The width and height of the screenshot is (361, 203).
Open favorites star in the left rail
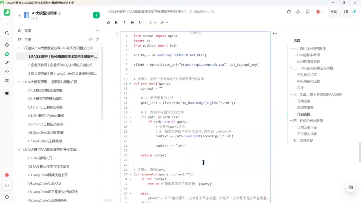(x=7, y=72)
